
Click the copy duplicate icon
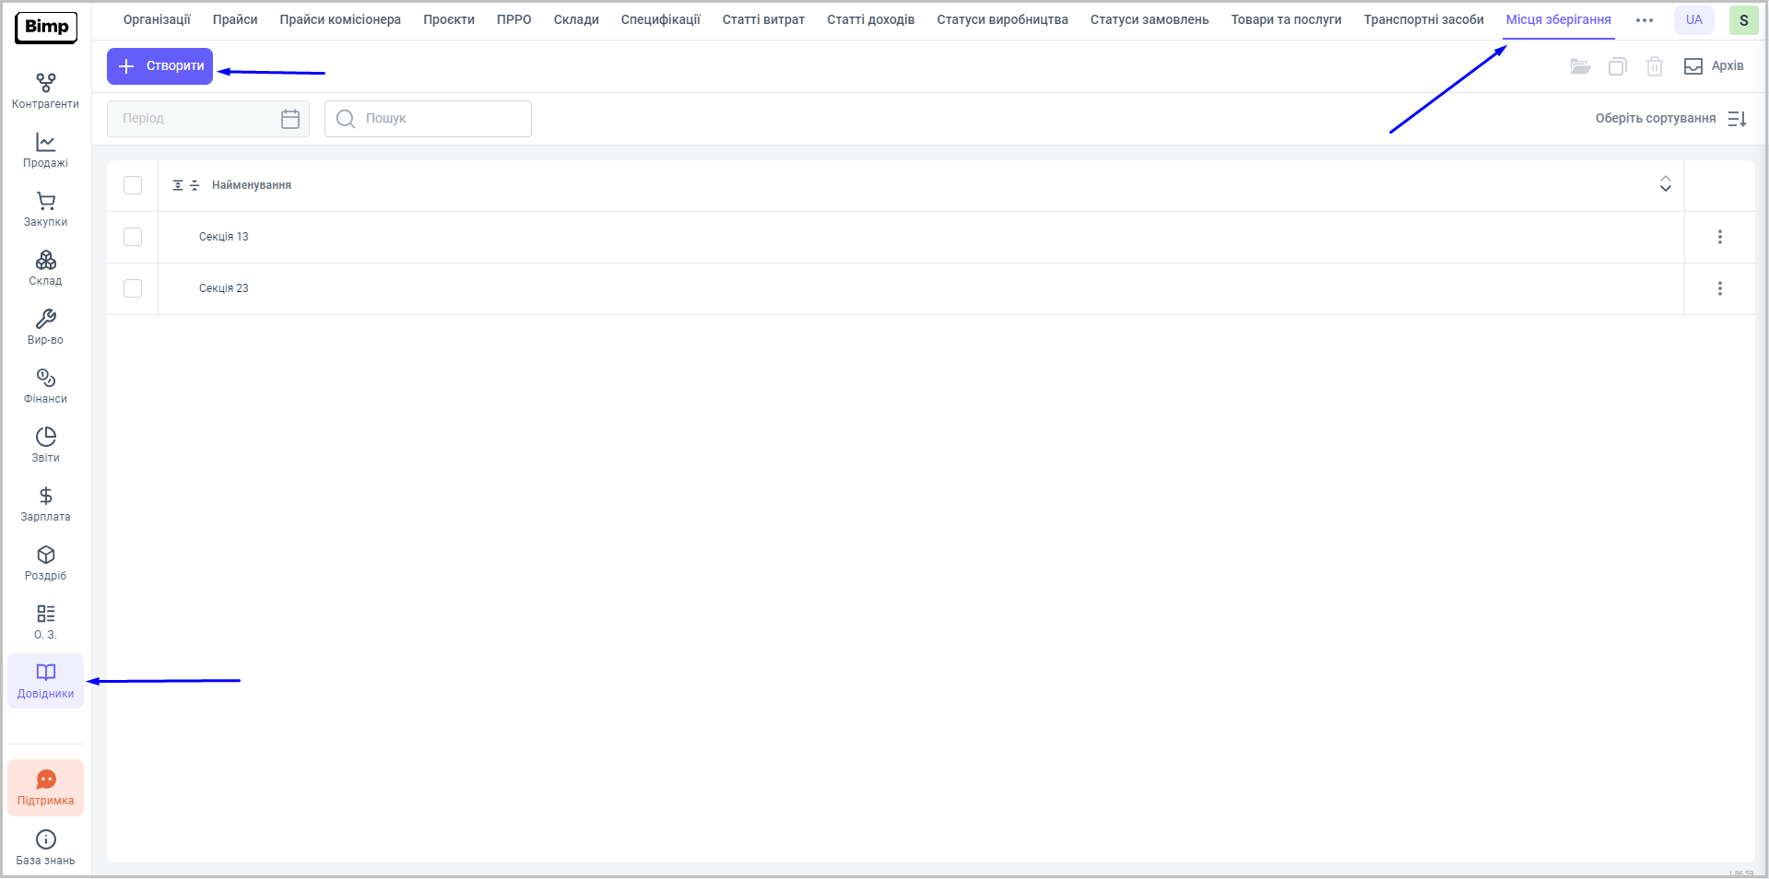[x=1617, y=66]
